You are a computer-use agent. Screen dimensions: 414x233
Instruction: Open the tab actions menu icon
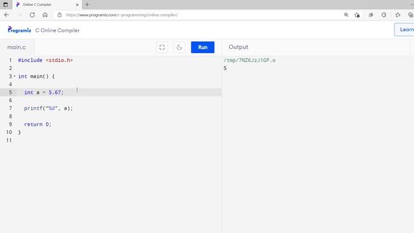click(x=5, y=5)
